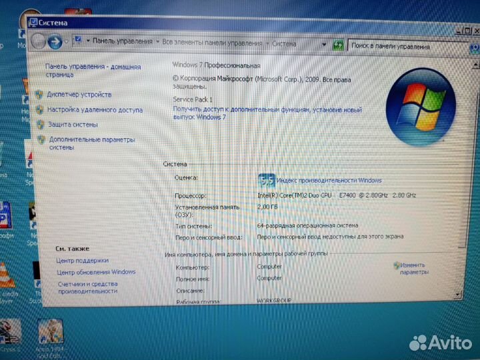480x360 pixels.
Task: Open 'Индекс производительности Windows' link
Action: point(329,181)
